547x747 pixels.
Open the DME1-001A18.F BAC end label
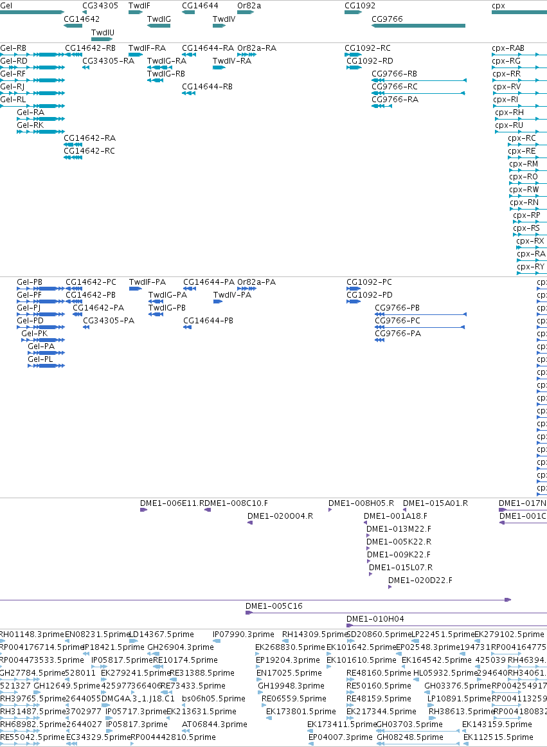tap(395, 516)
